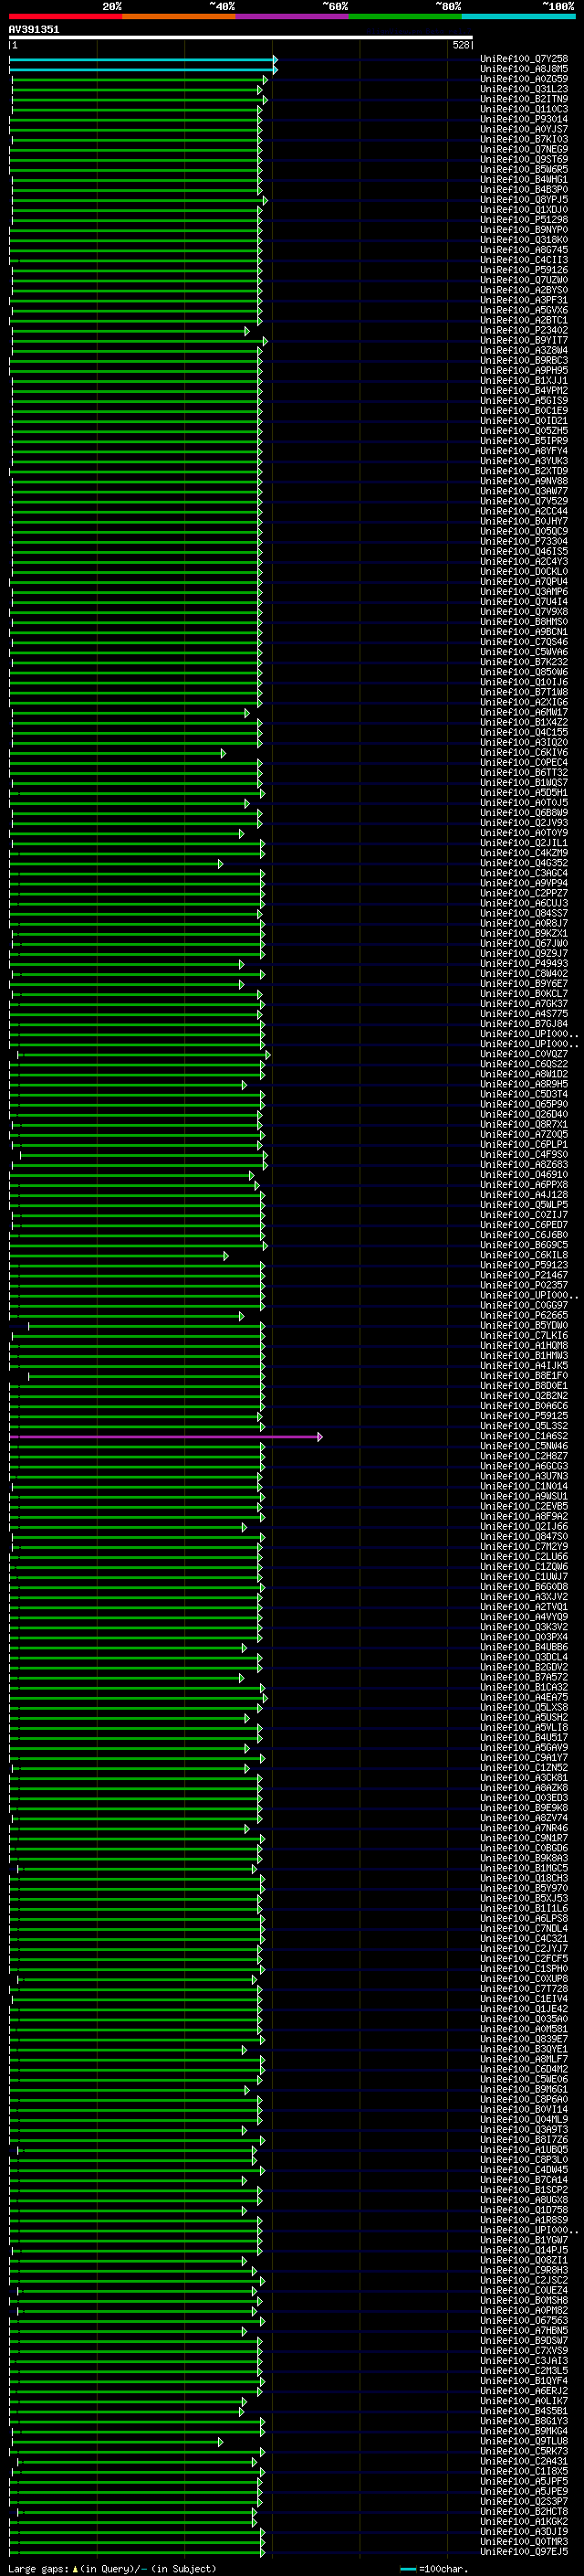Click the orange ~40% legend color bar
Viewport: 584px width, 2576px height.
click(x=179, y=16)
